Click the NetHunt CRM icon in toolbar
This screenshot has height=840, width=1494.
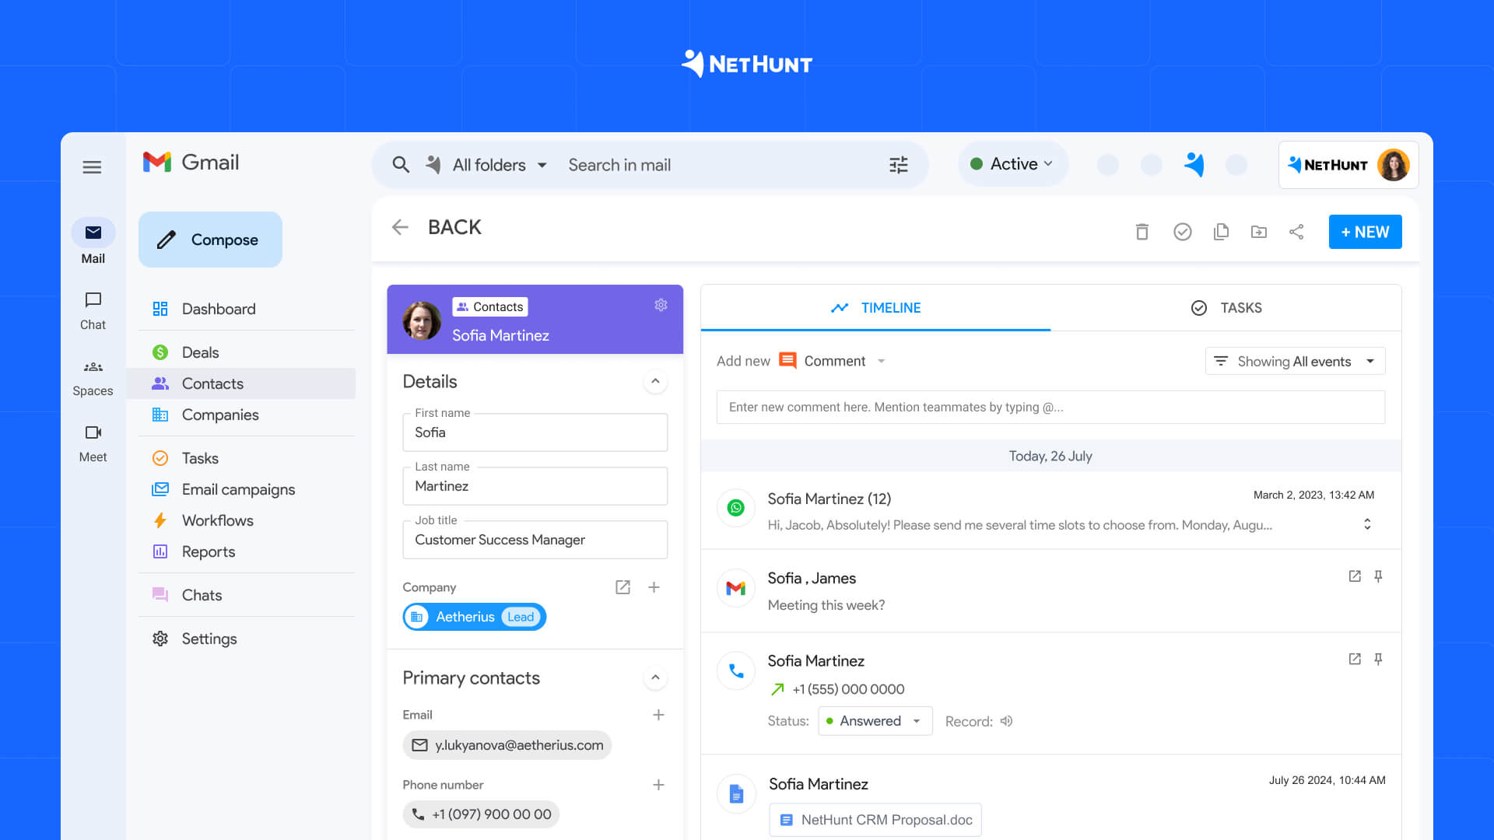point(1194,164)
